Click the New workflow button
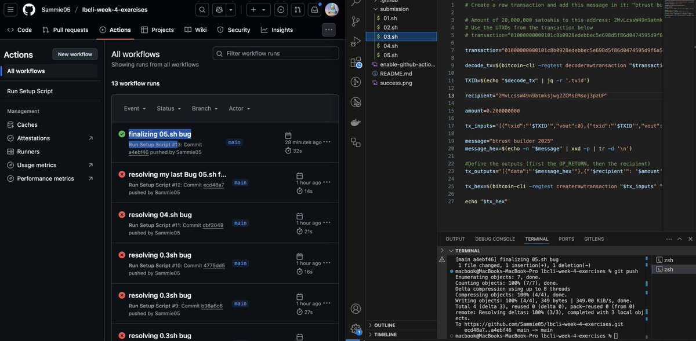Viewport: 696px width, 341px height. (75, 54)
